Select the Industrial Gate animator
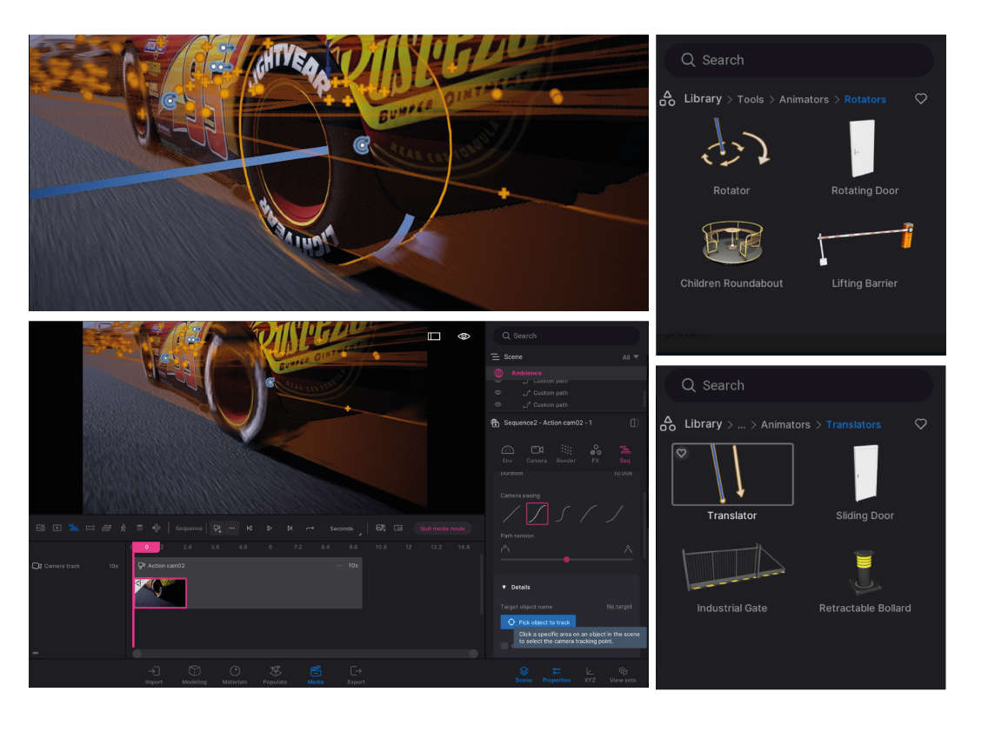The image size is (988, 732). (x=731, y=570)
